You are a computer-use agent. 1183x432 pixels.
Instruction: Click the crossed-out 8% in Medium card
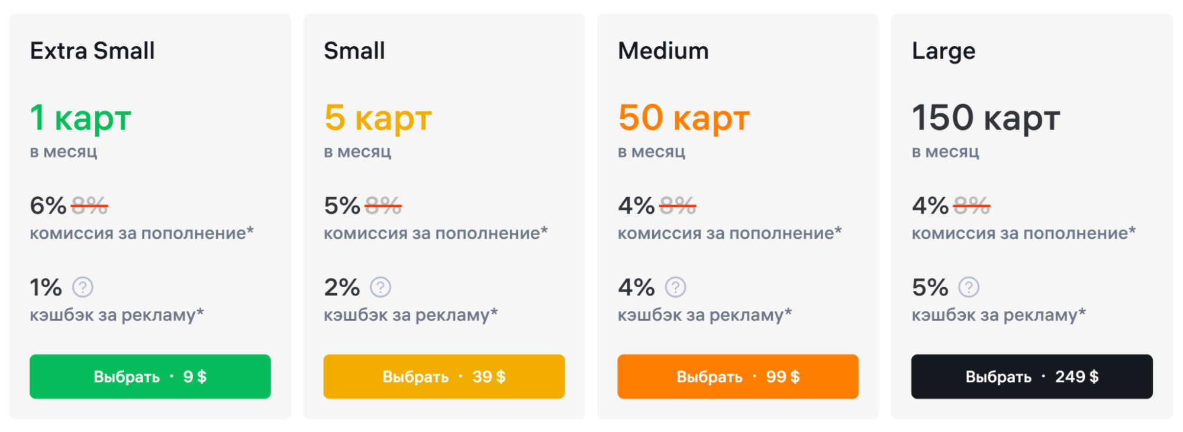678,206
